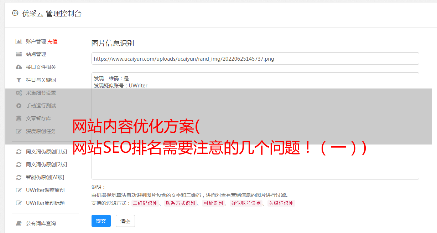437x233 pixels.
Task: Open 公有词库查询 menu item
Action: [x=41, y=223]
